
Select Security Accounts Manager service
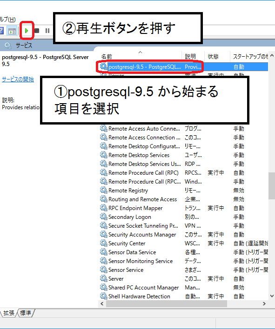(x=184, y=234)
